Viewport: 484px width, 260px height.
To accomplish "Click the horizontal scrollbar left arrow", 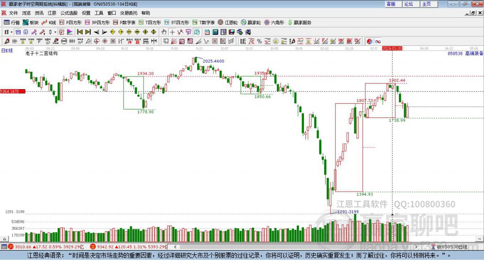I will pyautogui.click(x=175, y=246).
